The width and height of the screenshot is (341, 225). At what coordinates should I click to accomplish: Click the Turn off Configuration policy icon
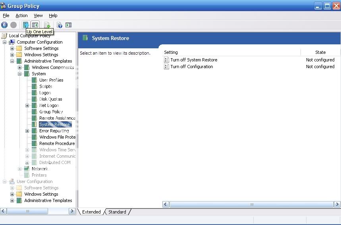[166, 67]
